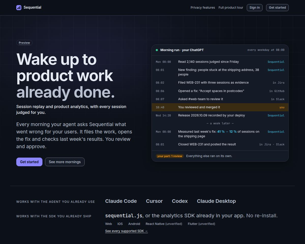Select the highlighted 'You reviewed and merged it' row

tap(220, 107)
